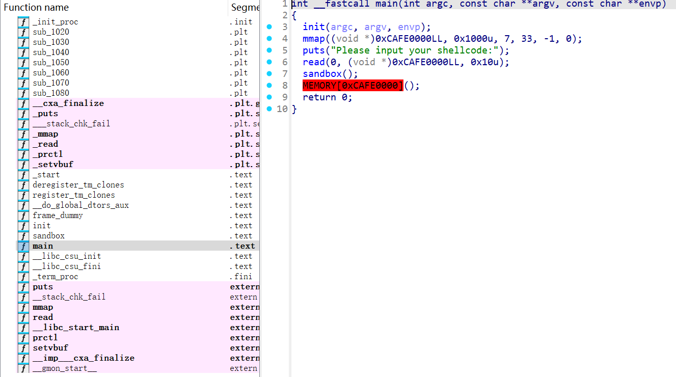Click the function icon next to sub_1020

point(23,32)
